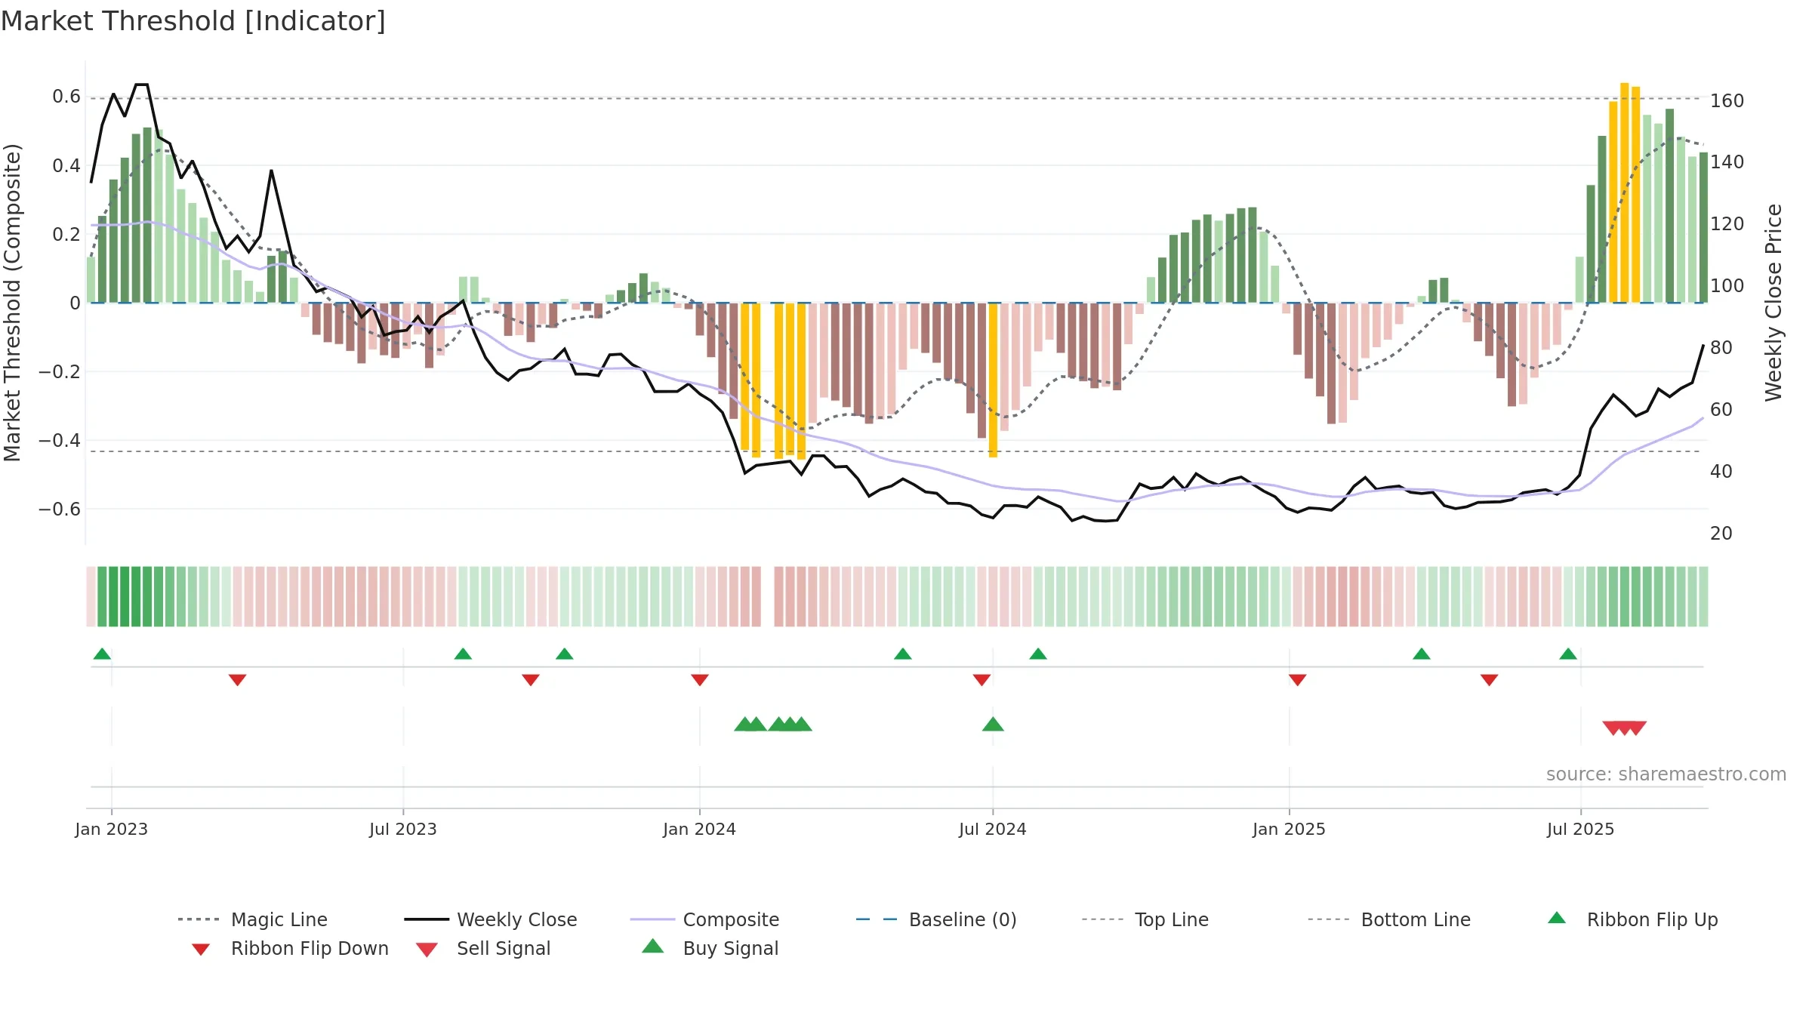Click the Ribbon Flip Up triangle at January 2023
1812x1019 pixels.
(102, 654)
